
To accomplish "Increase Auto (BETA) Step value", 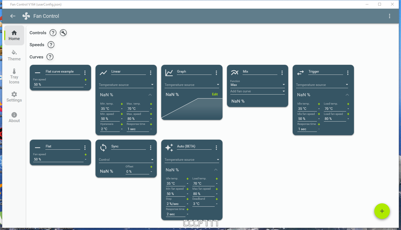I will pos(187,199).
